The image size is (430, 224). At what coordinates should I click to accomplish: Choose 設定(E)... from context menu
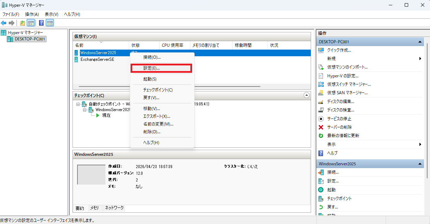[162, 68]
